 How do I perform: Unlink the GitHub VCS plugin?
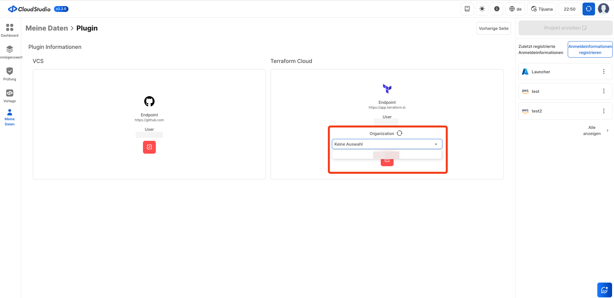click(149, 147)
